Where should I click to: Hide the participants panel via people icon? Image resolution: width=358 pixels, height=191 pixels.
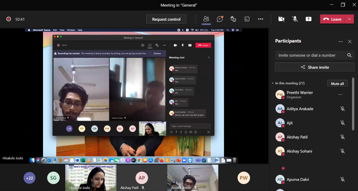point(206,19)
